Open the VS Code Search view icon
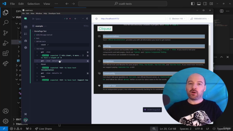The height and width of the screenshot is (131, 233). click(5, 23)
